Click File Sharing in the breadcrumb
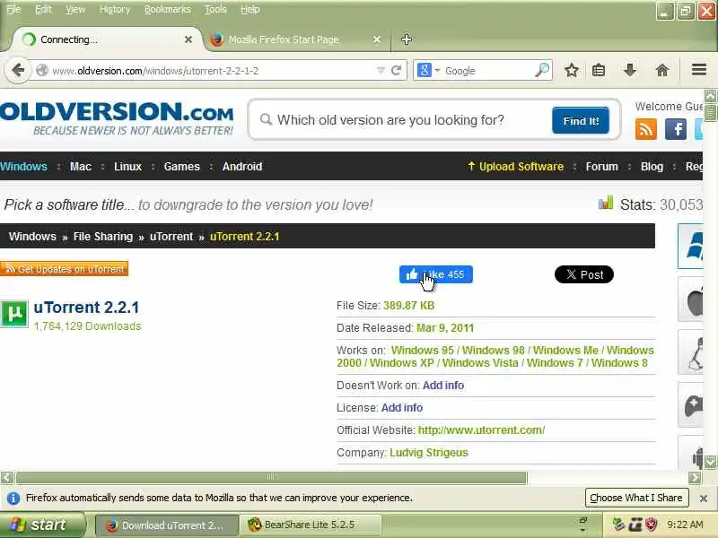This screenshot has height=538, width=718. tap(103, 237)
